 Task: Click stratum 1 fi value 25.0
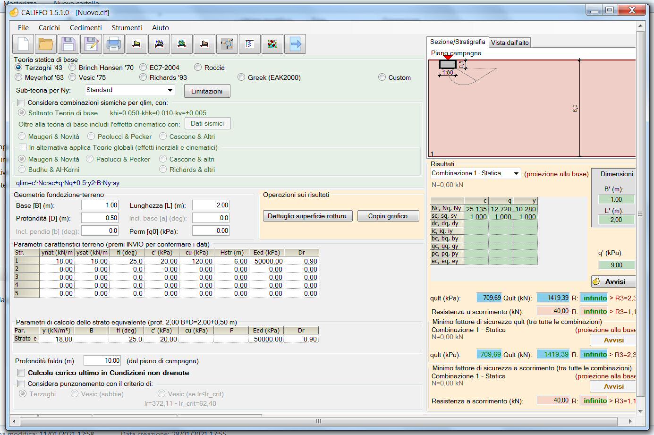click(127, 261)
